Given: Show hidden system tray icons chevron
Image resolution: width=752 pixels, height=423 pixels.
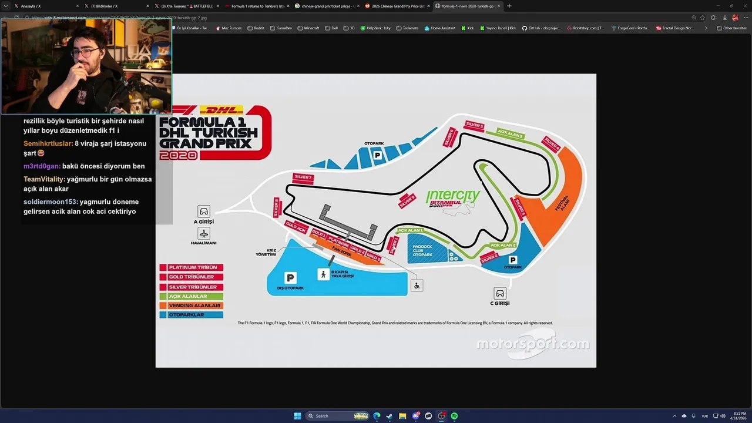Looking at the screenshot, I should click(674, 416).
